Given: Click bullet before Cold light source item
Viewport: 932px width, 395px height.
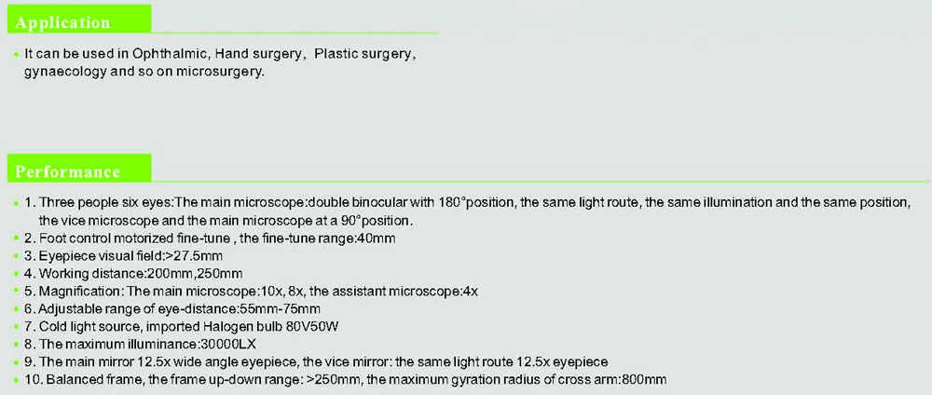Looking at the screenshot, I should click(15, 327).
